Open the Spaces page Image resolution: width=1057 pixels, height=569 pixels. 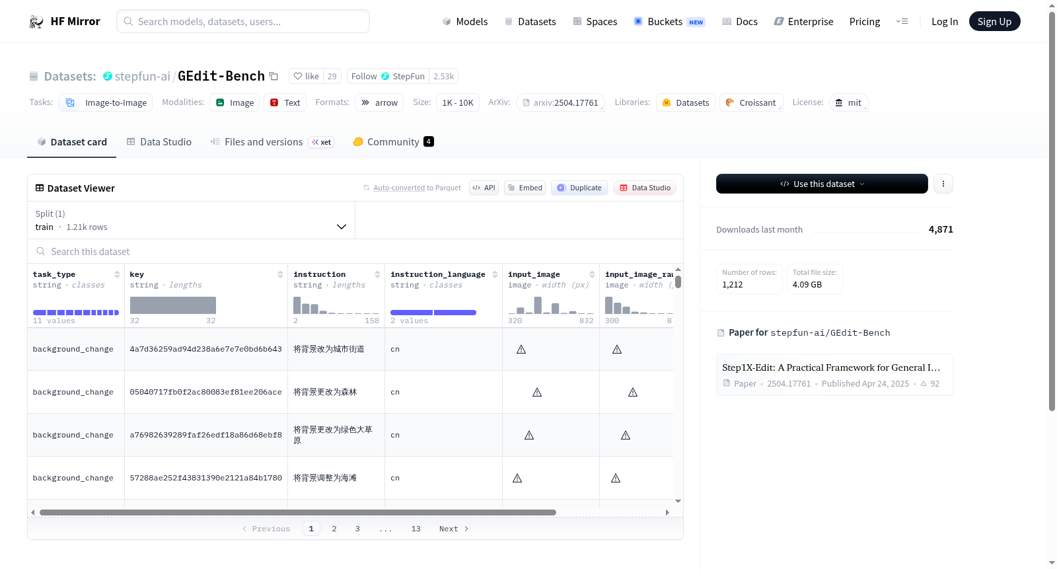tap(595, 22)
